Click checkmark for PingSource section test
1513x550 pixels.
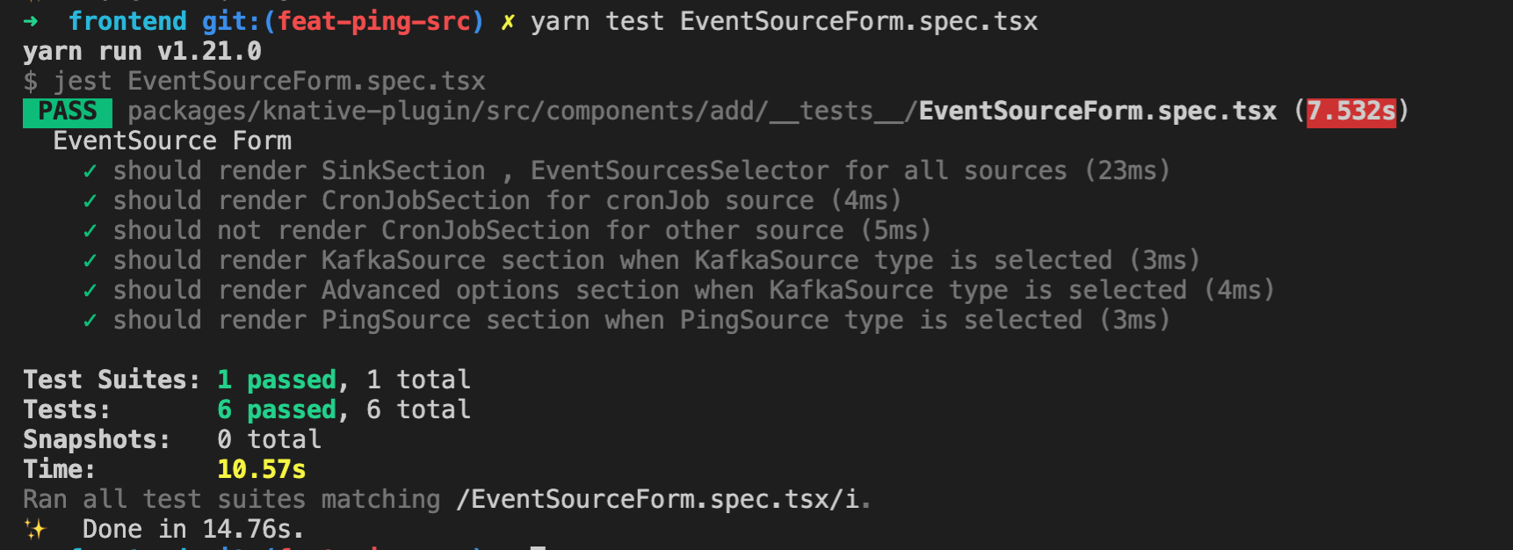click(90, 321)
